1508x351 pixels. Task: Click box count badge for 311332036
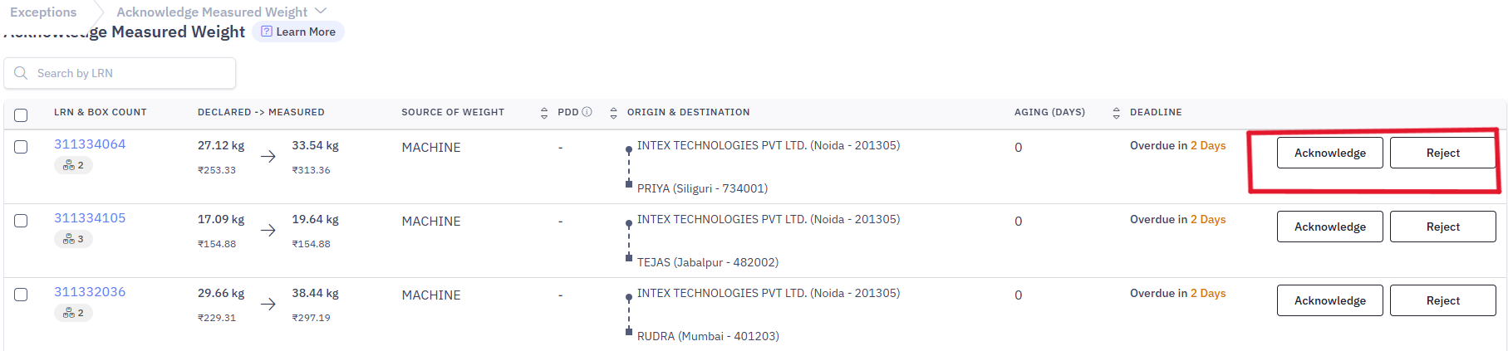73,313
